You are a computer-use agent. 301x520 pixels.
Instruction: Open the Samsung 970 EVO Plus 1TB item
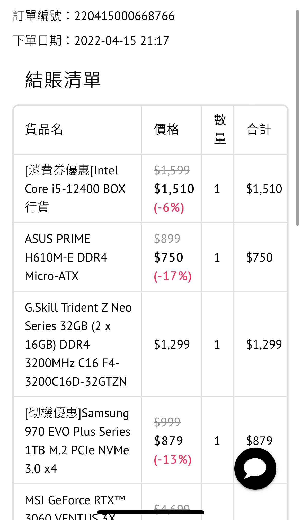tap(77, 441)
